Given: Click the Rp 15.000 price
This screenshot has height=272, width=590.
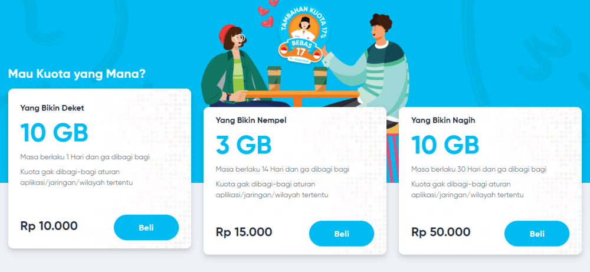Looking at the screenshot, I should click(x=244, y=232).
